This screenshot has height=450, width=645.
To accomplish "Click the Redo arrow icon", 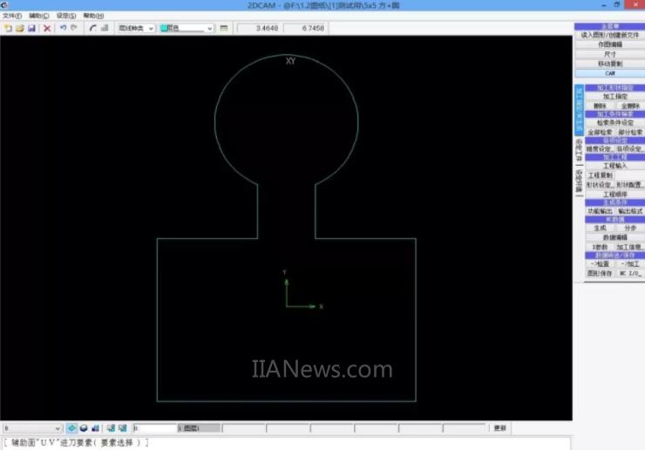I will tap(74, 28).
